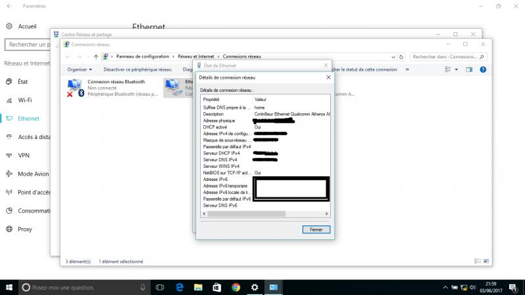Open the change view icon in Connexions réseau
Screen dimensions: 525x295
(x=448, y=69)
